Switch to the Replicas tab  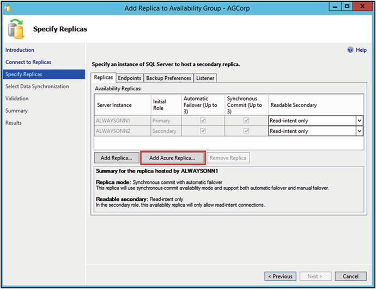pyautogui.click(x=104, y=77)
